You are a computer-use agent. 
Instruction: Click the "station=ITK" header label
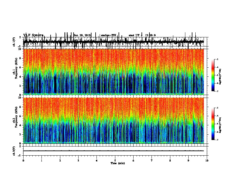tap(109, 35)
